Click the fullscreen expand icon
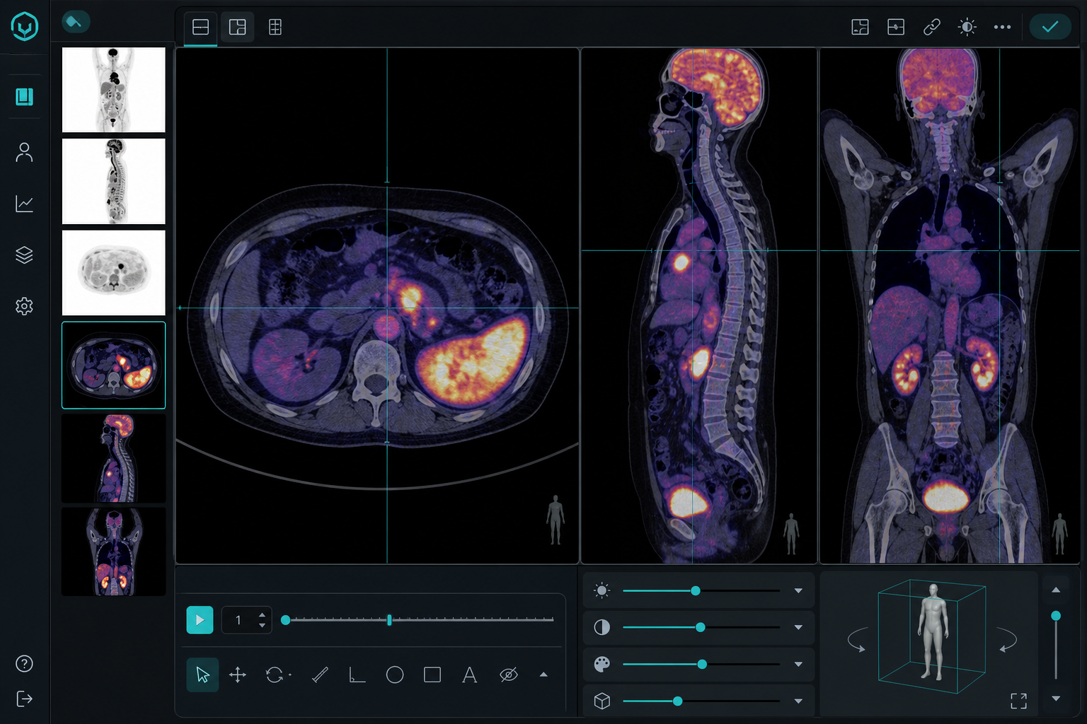The image size is (1087, 724). [x=1018, y=701]
